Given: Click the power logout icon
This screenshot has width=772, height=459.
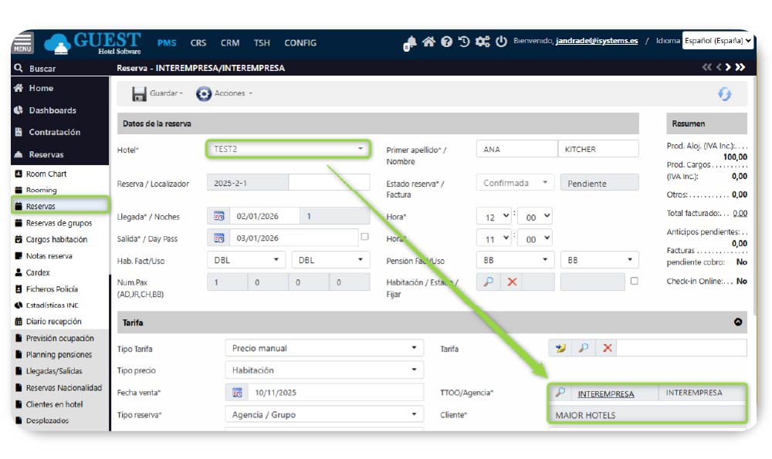Looking at the screenshot, I should click(501, 42).
